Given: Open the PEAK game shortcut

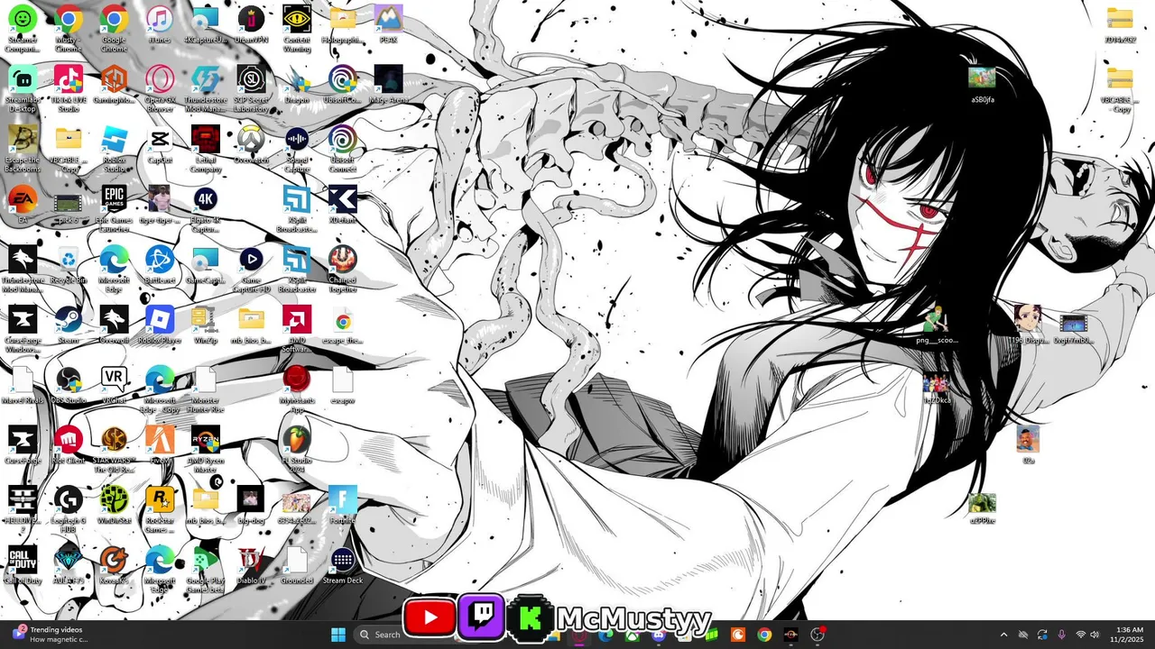Looking at the screenshot, I should (x=388, y=24).
